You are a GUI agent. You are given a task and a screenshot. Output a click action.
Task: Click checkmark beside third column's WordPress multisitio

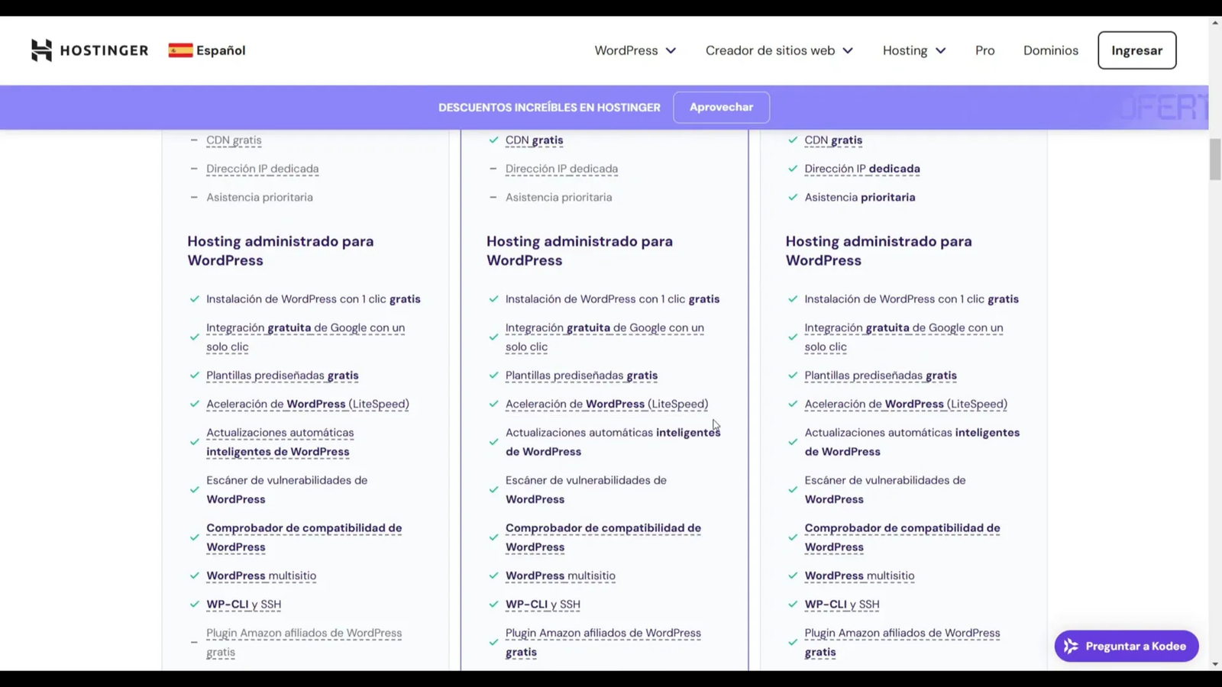click(x=793, y=576)
